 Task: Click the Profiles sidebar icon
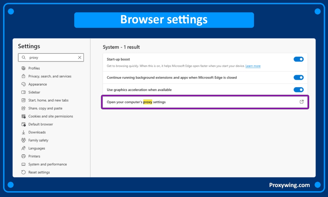coord(23,68)
